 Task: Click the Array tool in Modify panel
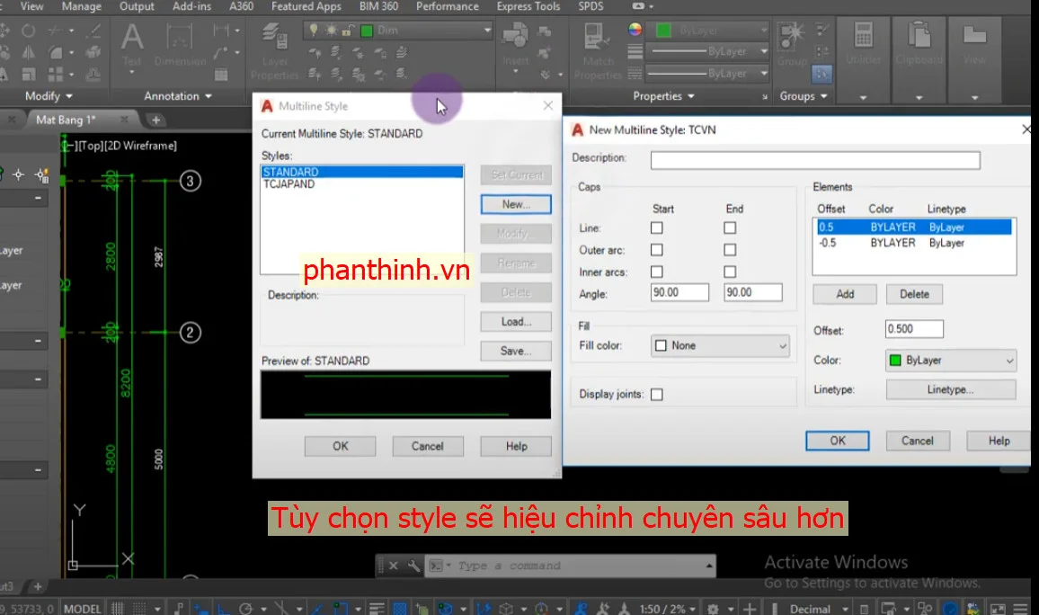click(x=56, y=75)
